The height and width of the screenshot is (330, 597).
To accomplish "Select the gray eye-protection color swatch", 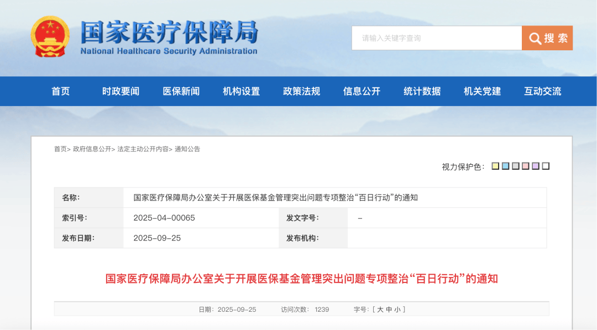I will [x=516, y=166].
